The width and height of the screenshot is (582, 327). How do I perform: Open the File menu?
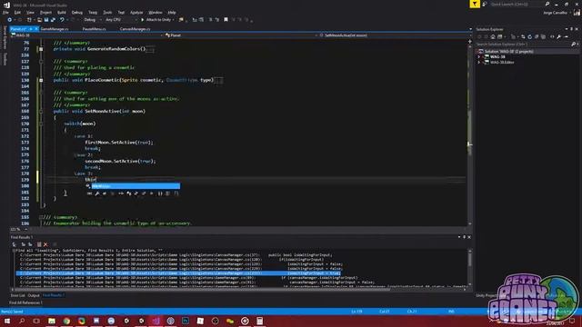click(x=5, y=12)
